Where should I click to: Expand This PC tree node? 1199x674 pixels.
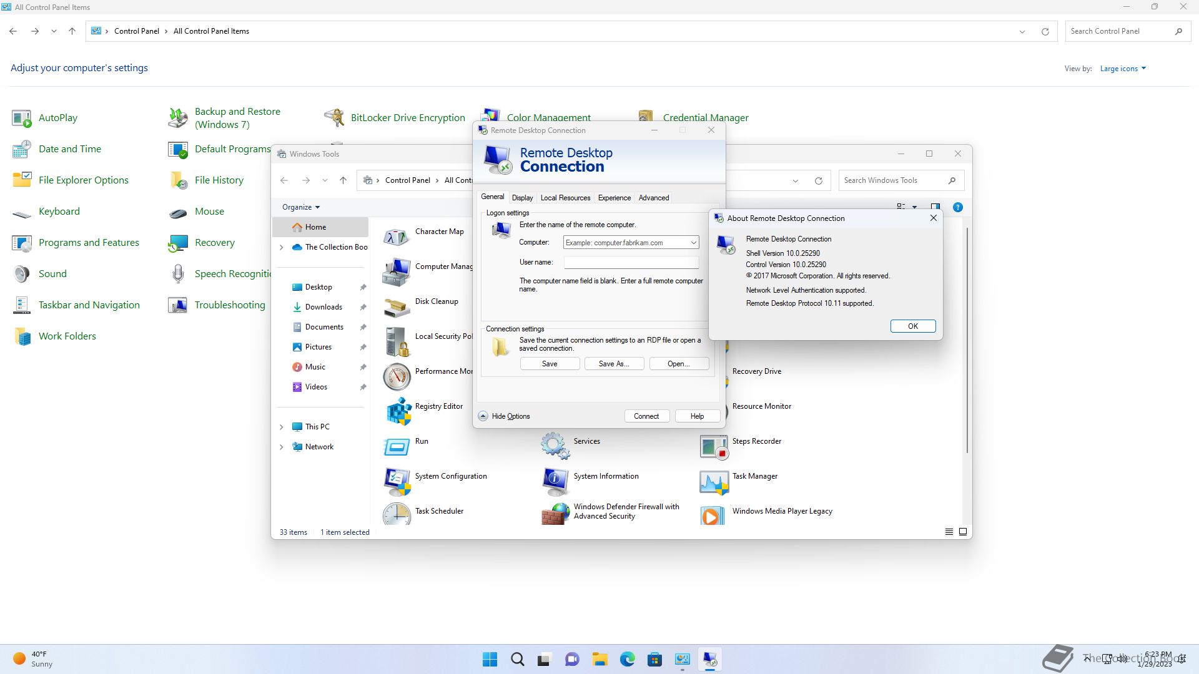coord(281,427)
